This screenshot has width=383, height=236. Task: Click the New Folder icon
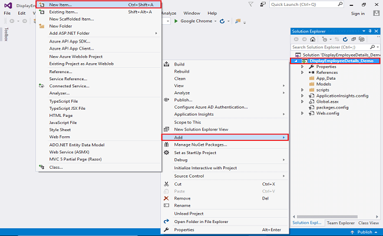(42, 26)
